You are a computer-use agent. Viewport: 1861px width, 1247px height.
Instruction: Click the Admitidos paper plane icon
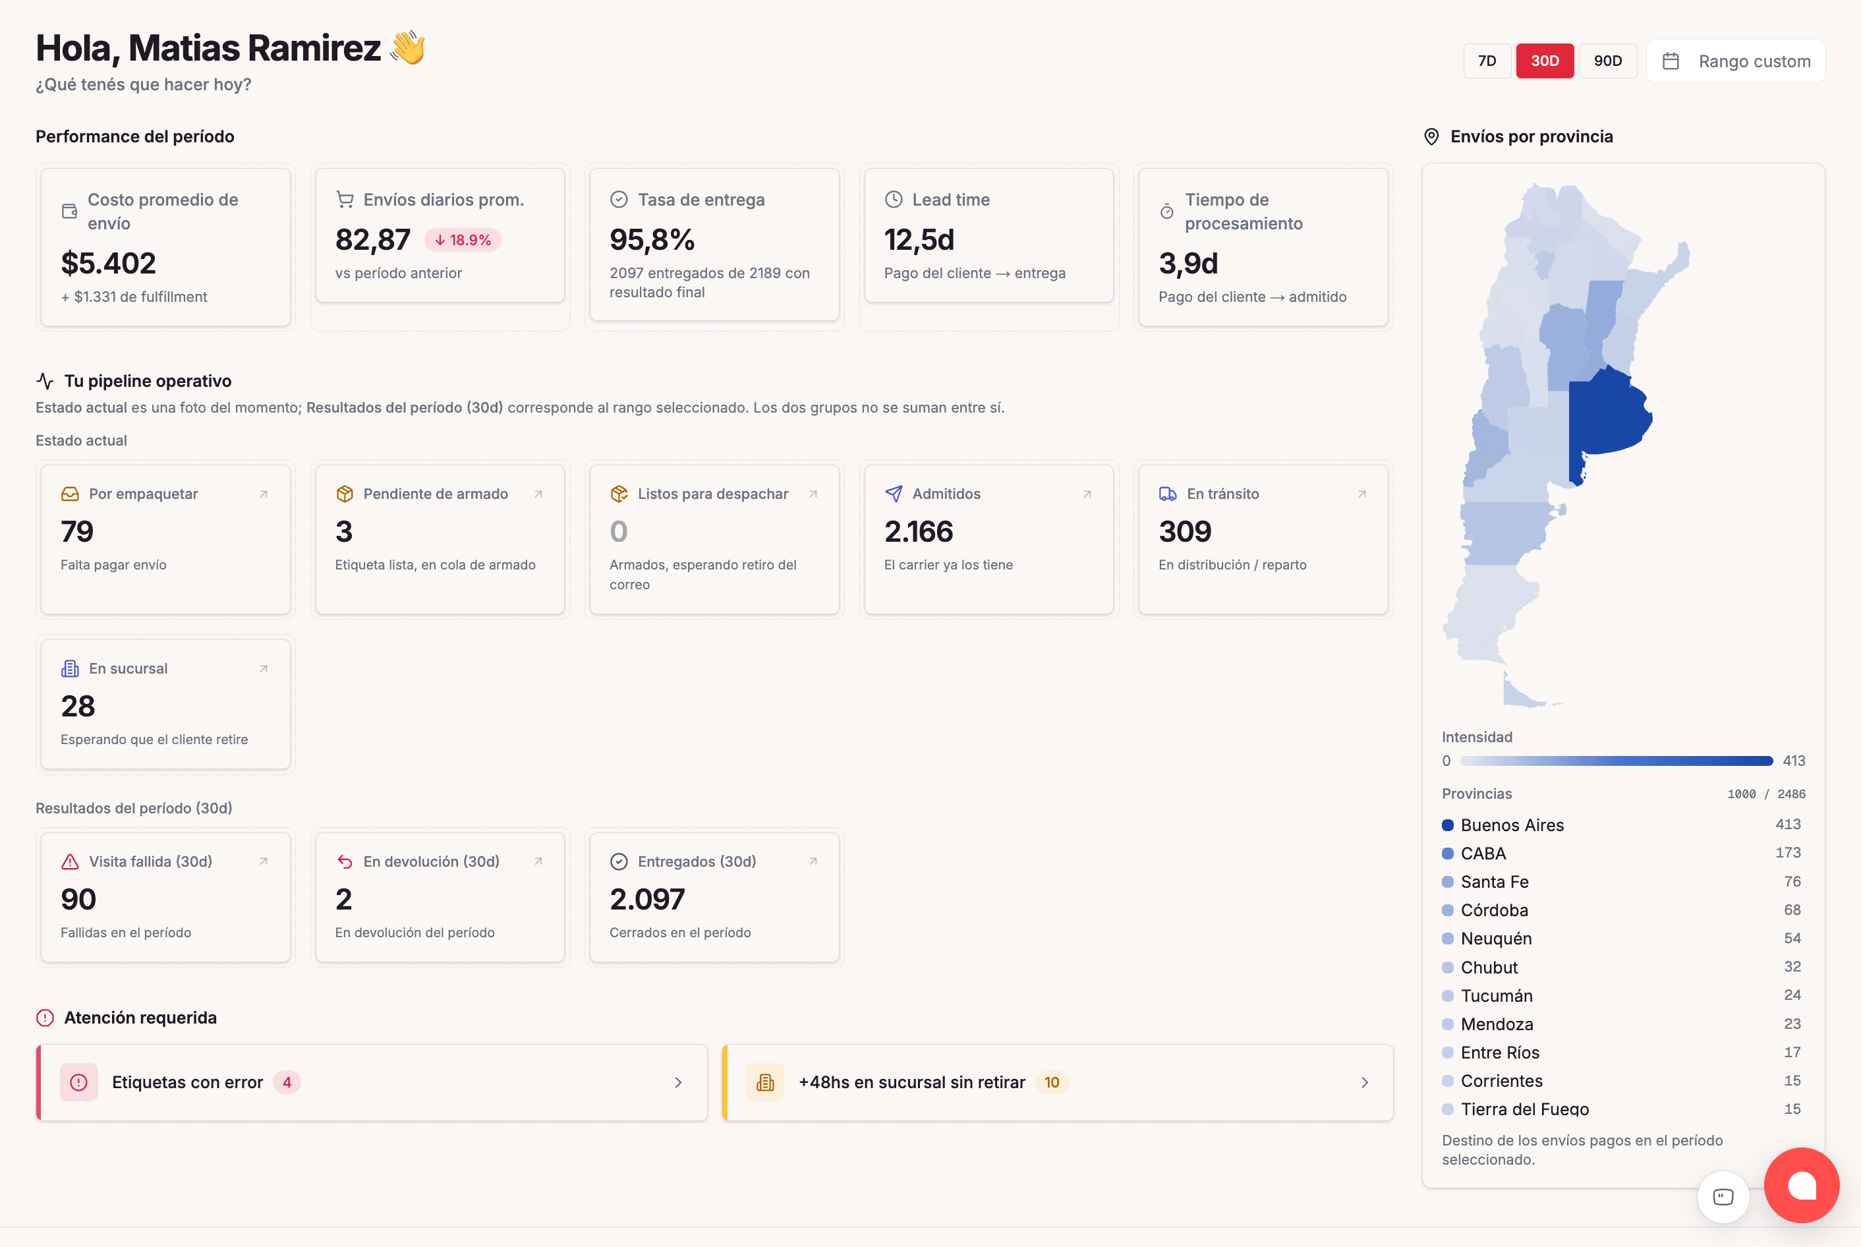(x=894, y=494)
